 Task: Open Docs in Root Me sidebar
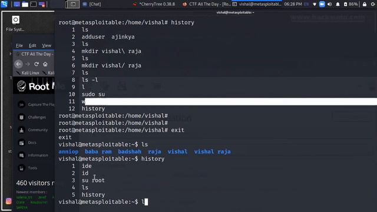click(x=28, y=143)
